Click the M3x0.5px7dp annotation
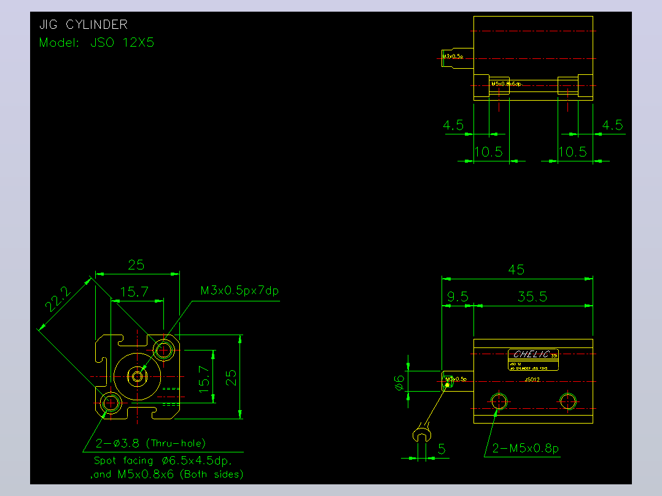Image resolution: width=662 pixels, height=496 pixels. tap(239, 290)
